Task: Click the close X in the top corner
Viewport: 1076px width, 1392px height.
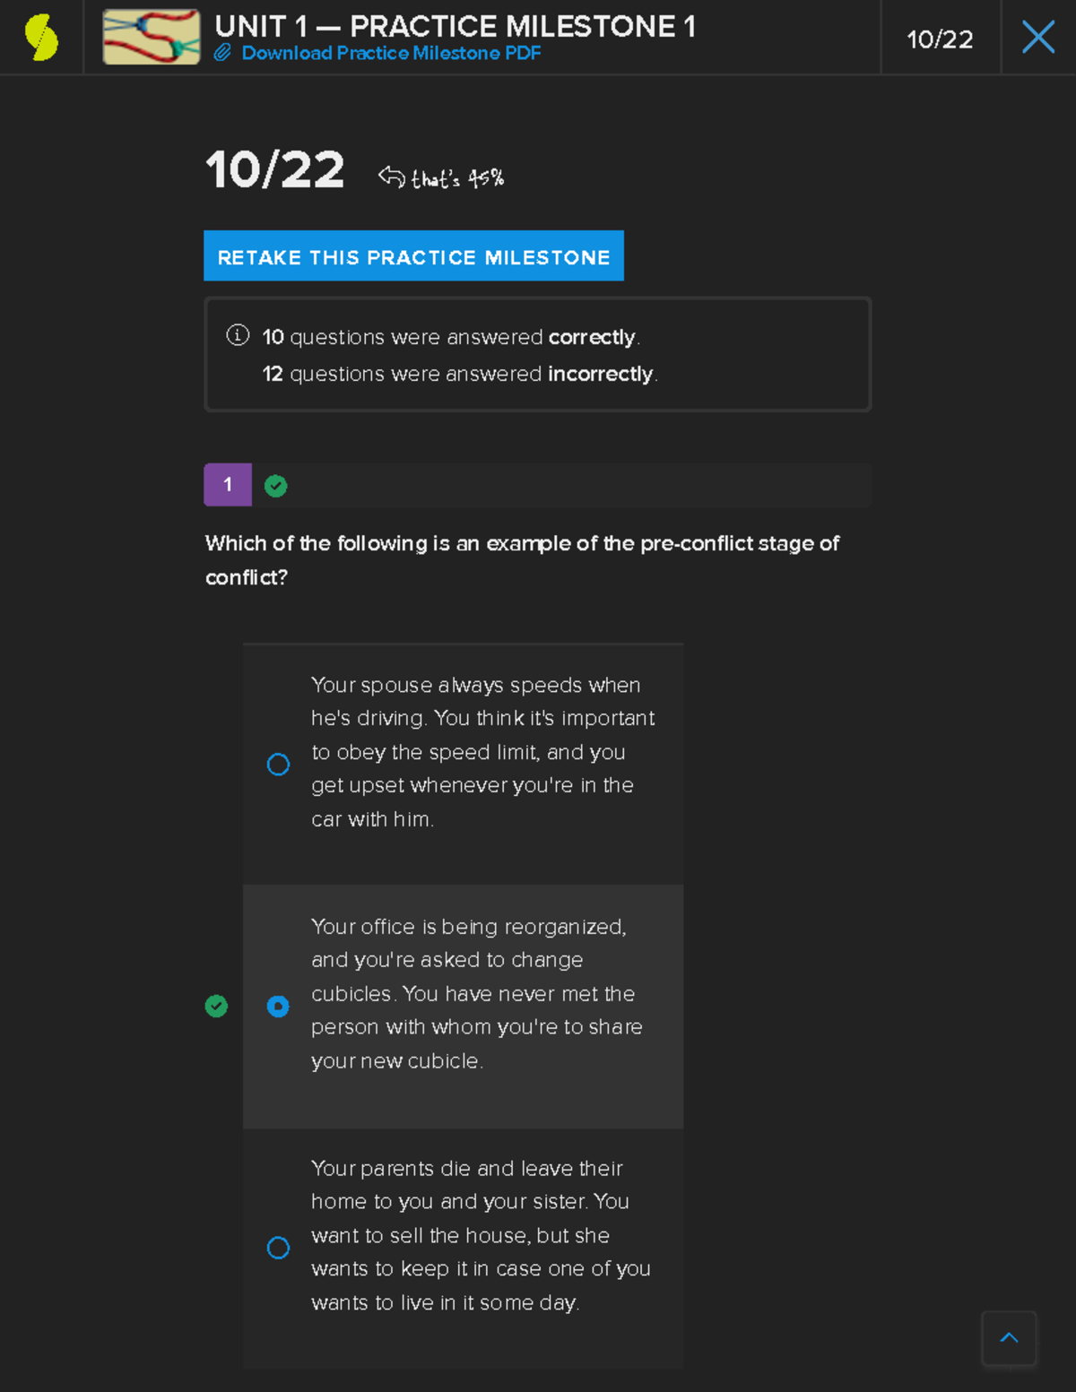Action: 1037,36
